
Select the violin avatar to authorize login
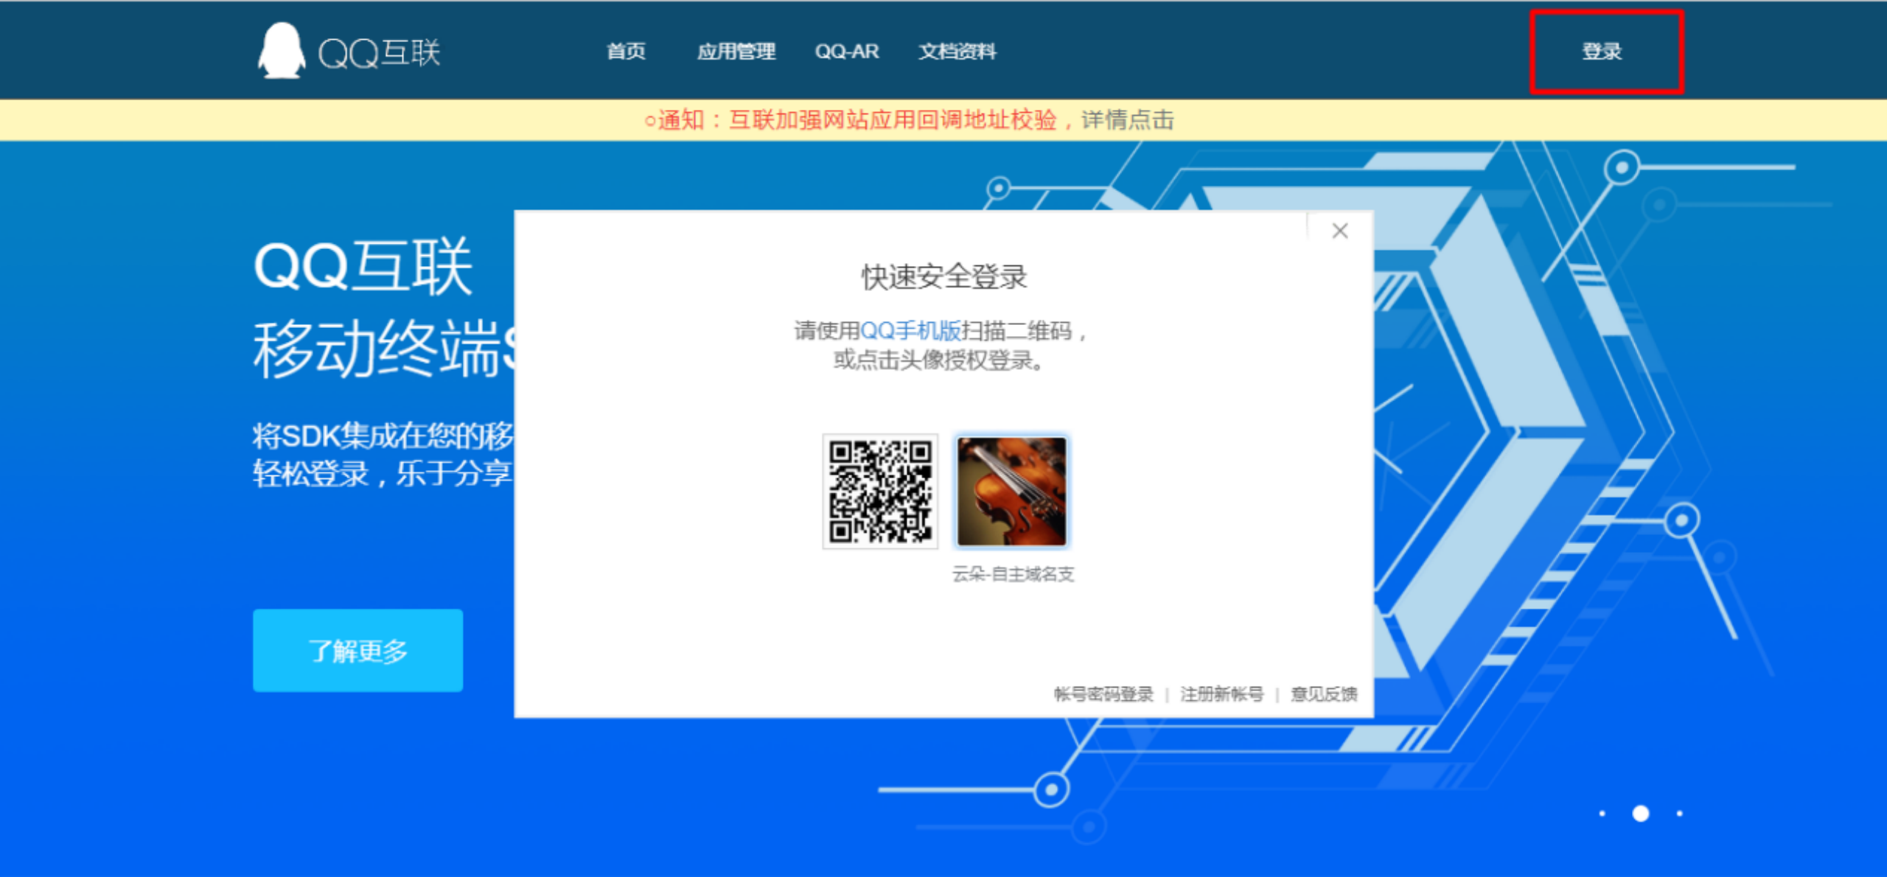1011,491
